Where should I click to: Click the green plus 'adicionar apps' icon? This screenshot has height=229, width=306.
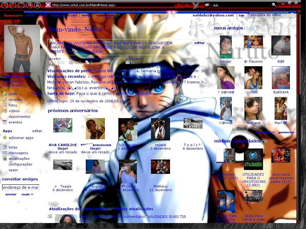click(x=5, y=138)
